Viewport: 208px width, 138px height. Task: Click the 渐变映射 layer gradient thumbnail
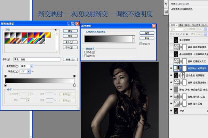click(x=177, y=68)
